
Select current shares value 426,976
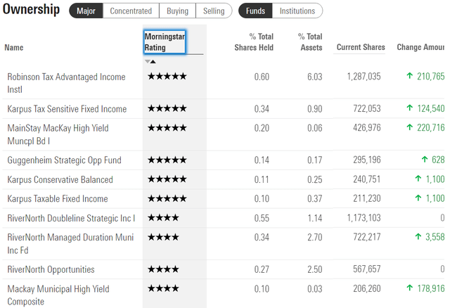coord(367,128)
